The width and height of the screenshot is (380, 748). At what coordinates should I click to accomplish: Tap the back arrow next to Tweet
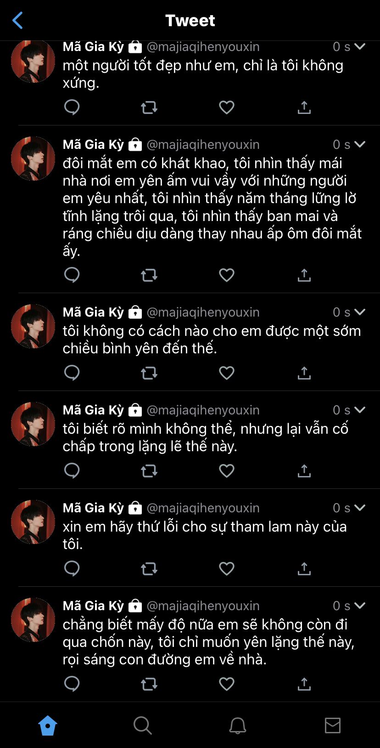[x=17, y=20]
